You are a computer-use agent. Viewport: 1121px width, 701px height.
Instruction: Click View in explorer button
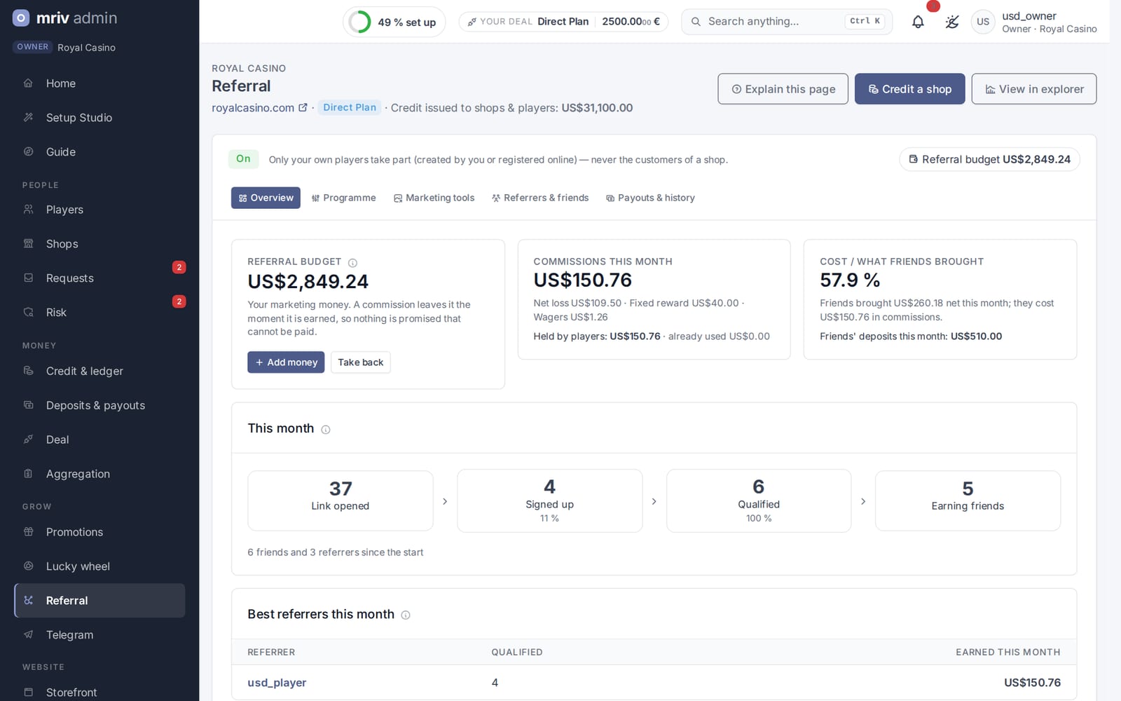click(1033, 89)
